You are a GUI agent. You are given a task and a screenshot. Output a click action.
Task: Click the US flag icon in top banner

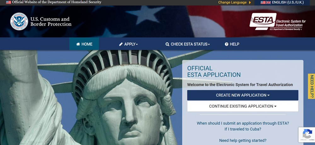click(9, 2)
